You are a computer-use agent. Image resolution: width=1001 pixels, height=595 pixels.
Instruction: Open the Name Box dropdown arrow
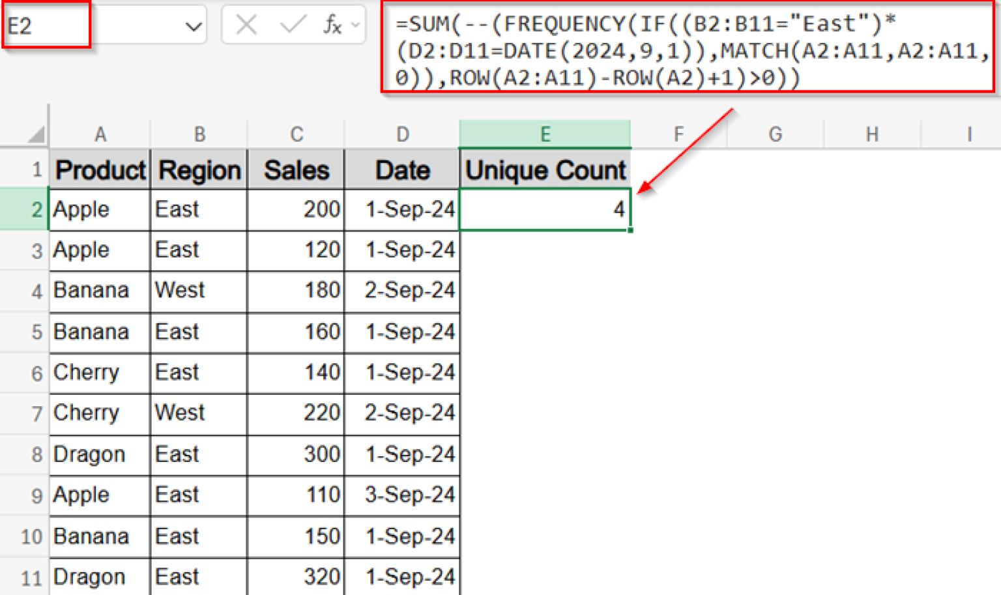(x=193, y=25)
